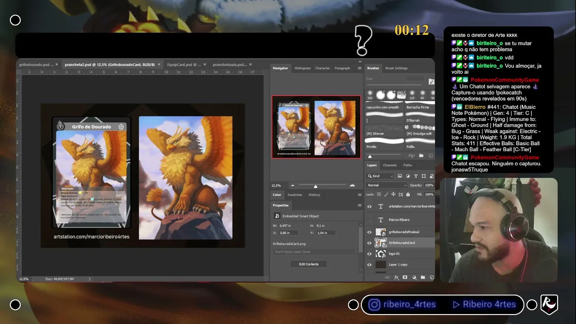Close the EquipCard.psd document tab
This screenshot has height=324, width=576.
[x=206, y=65]
